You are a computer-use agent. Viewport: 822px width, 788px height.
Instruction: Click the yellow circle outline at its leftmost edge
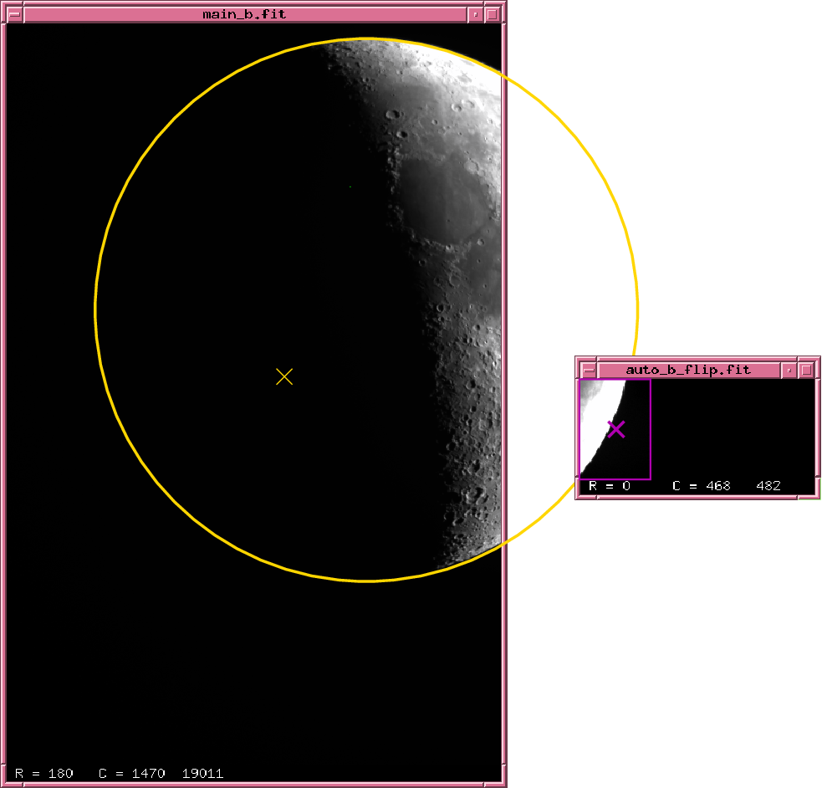pyautogui.click(x=95, y=310)
